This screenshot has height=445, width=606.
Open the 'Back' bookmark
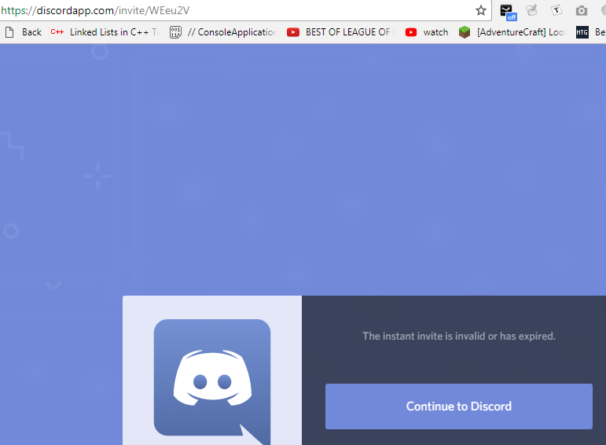pyautogui.click(x=24, y=32)
